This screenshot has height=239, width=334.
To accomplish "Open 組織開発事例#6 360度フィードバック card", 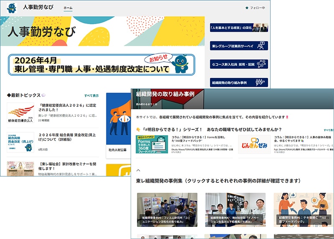I will click(304, 210).
